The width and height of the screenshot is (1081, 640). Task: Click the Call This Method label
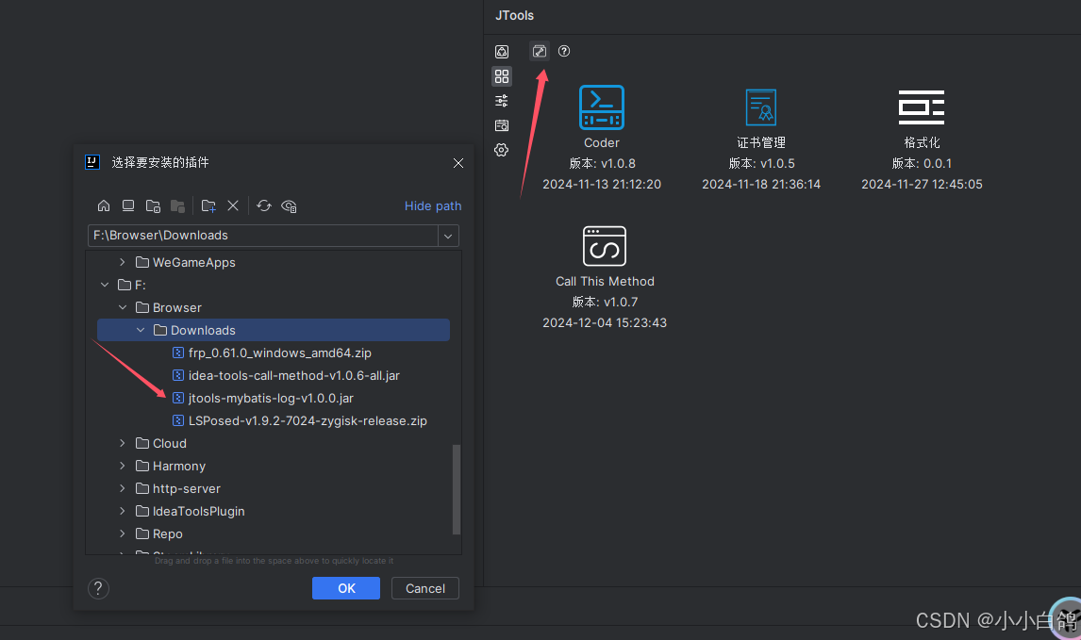605,281
